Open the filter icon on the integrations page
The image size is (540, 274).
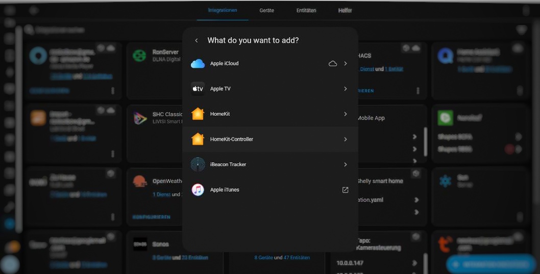(522, 30)
